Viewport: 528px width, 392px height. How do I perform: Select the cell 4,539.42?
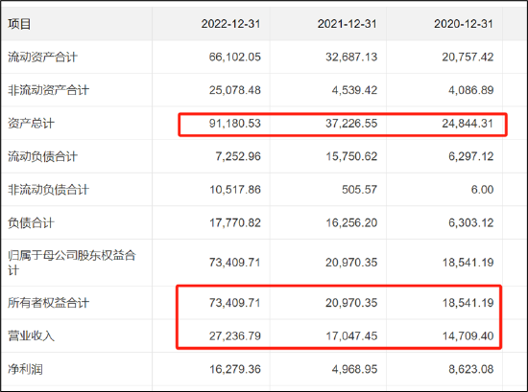pyautogui.click(x=354, y=90)
